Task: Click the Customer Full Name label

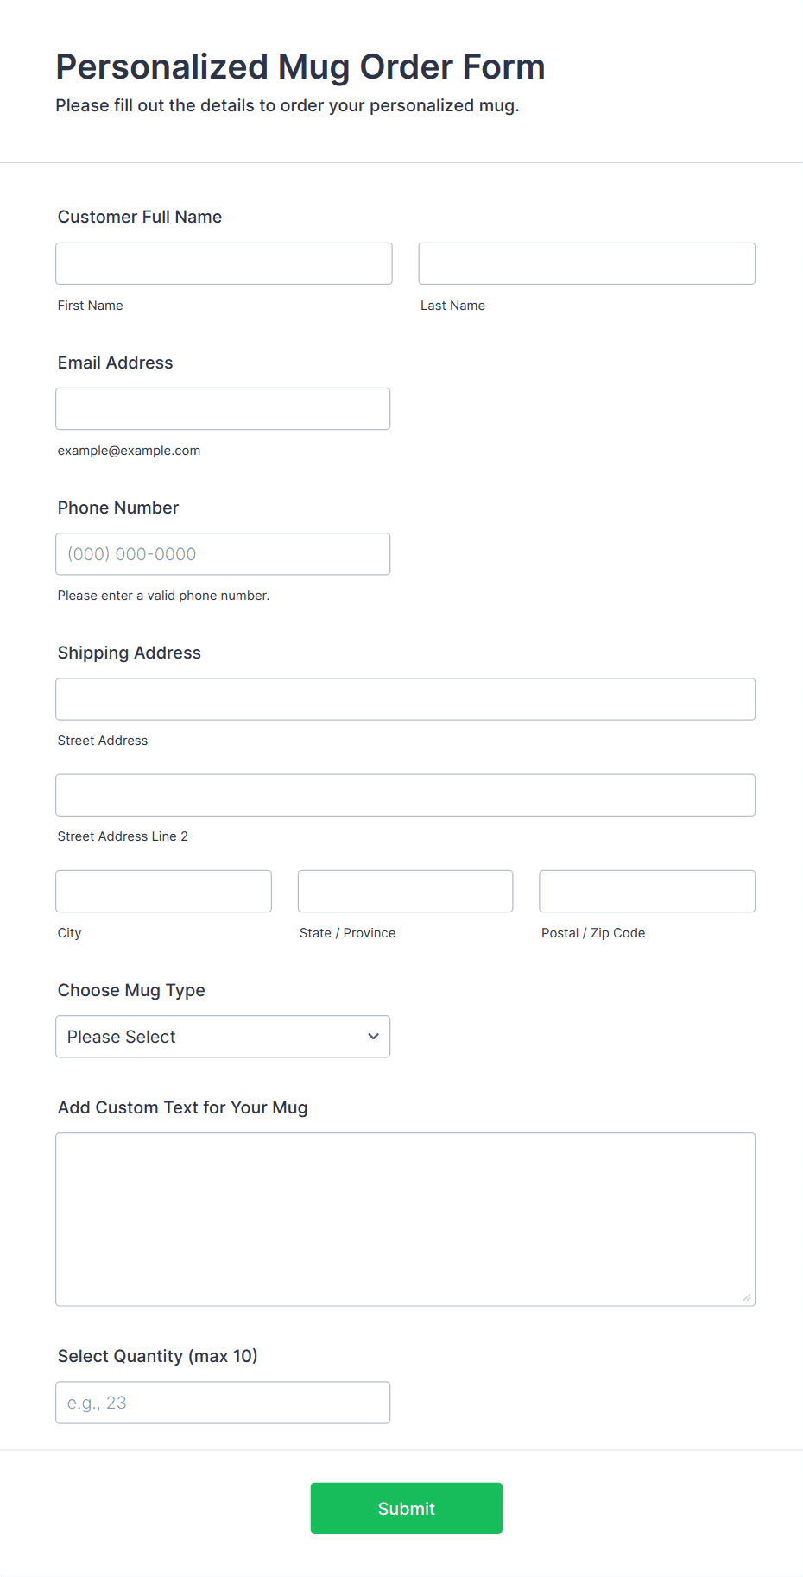Action: 140,217
